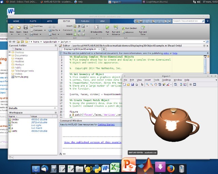Viewport: 218px width, 174px height.
Task: Open the Tools menu in Figure 1
Action: pyautogui.click(x=156, y=80)
